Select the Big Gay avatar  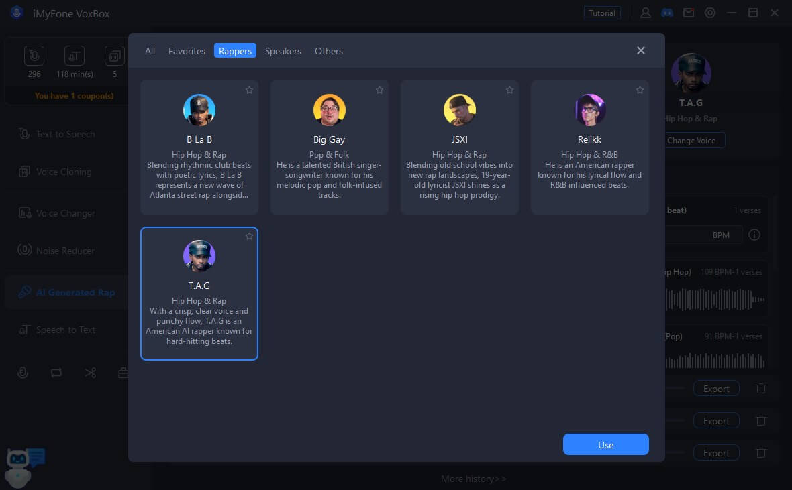[330, 109]
